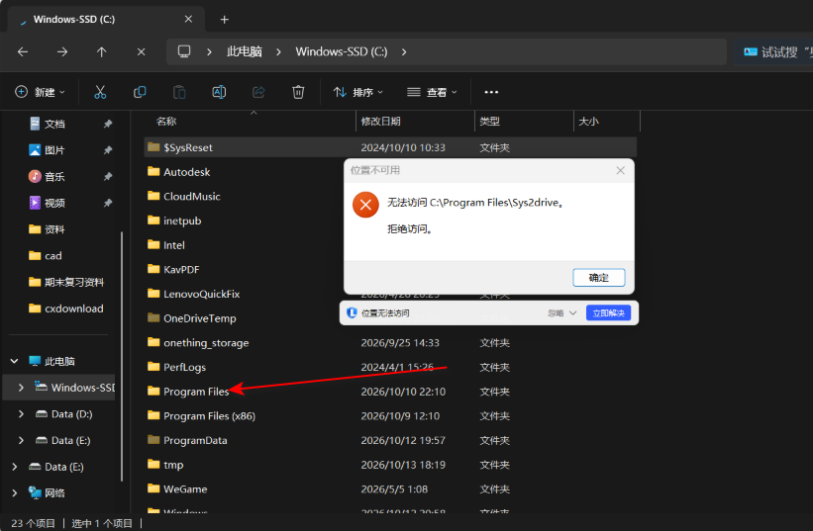
Task: Close the Windows-SSD (C:) tab
Action: [x=188, y=19]
